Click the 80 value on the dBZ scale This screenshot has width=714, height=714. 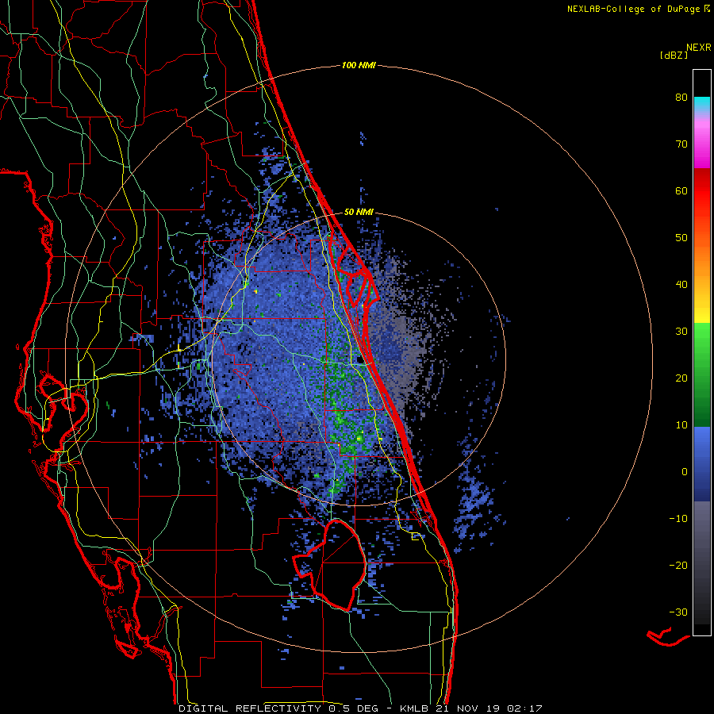(x=681, y=97)
